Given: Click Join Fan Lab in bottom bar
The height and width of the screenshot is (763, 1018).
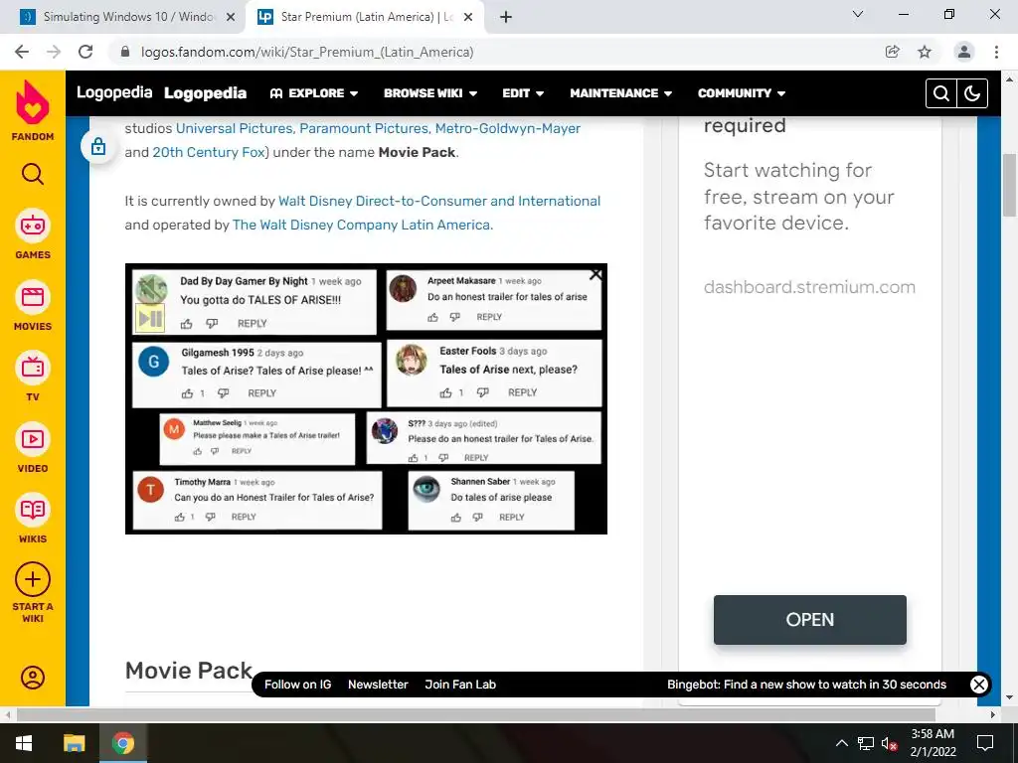Looking at the screenshot, I should [x=460, y=685].
